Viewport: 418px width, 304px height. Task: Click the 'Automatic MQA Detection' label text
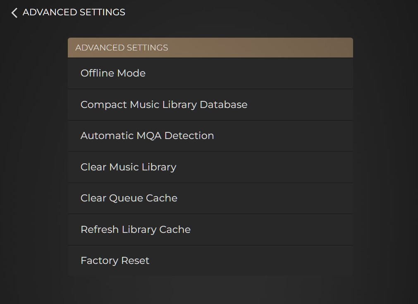pyautogui.click(x=147, y=136)
